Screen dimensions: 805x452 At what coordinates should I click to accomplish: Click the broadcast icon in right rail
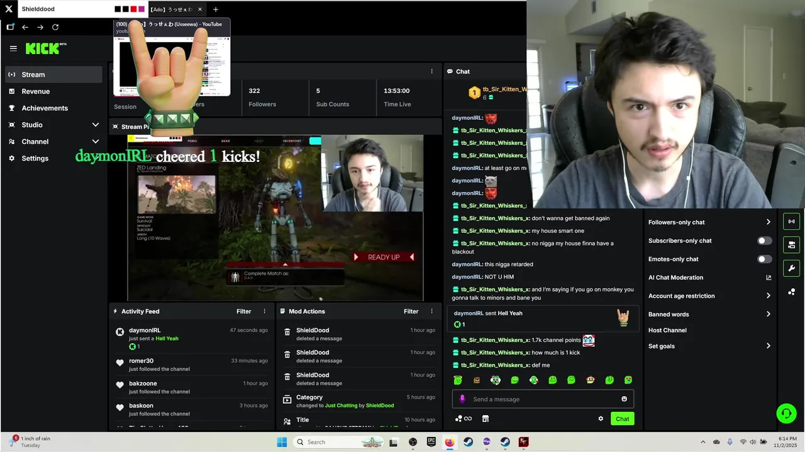click(x=791, y=221)
